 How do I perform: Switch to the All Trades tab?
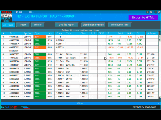pos(9,25)
